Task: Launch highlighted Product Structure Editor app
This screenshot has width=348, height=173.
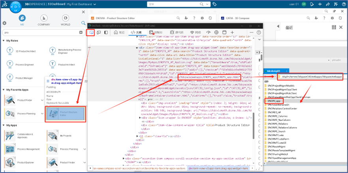Action: (65, 114)
